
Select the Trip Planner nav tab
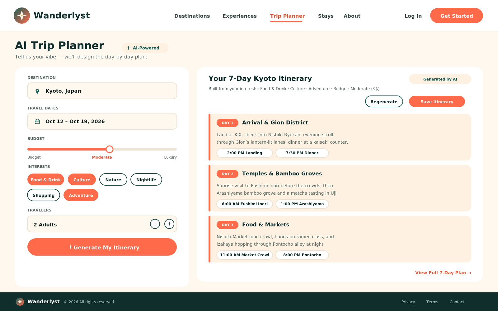(x=288, y=16)
